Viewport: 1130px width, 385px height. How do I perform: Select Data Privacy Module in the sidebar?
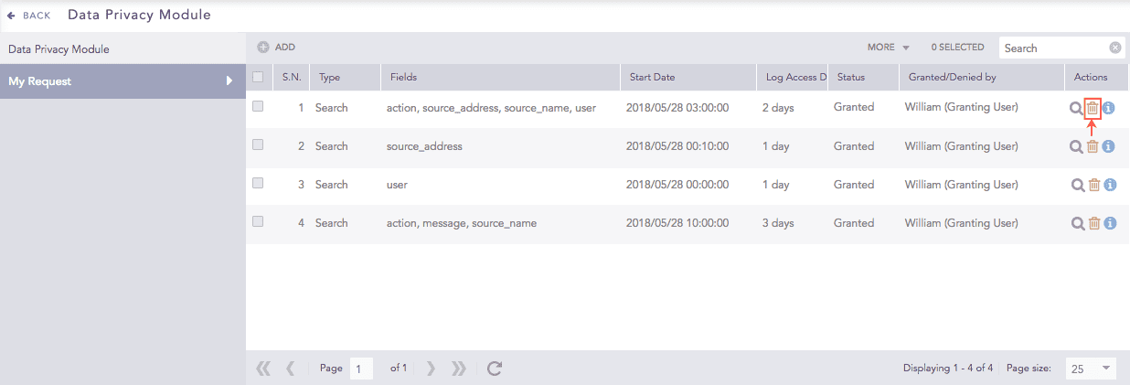123,48
